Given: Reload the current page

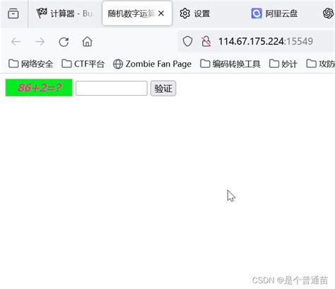Looking at the screenshot, I should point(64,42).
